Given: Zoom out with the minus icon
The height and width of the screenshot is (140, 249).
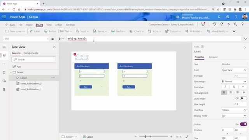Looking at the screenshot, I should [x=135, y=136].
